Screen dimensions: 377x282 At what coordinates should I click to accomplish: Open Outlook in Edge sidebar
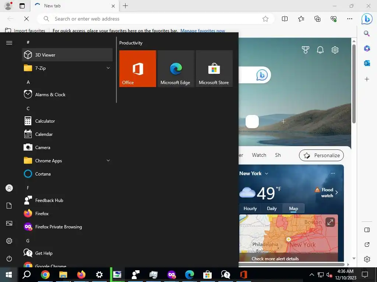point(367,63)
